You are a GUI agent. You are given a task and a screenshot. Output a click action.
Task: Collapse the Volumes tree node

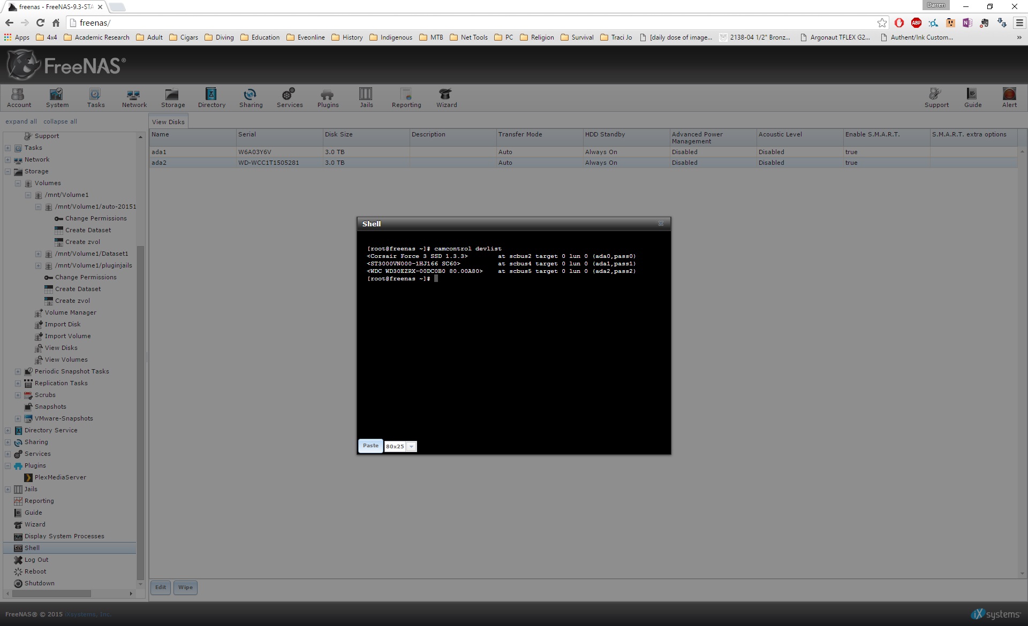point(18,184)
